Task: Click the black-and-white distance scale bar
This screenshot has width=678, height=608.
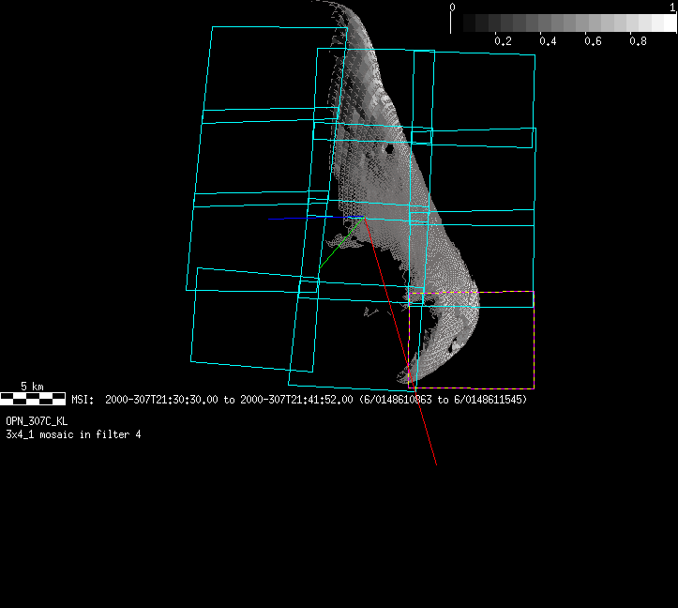Action: pos(33,399)
